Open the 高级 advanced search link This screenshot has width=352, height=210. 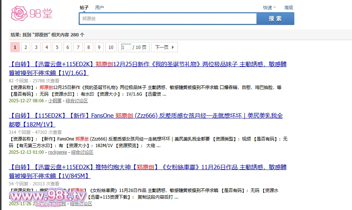click(288, 8)
